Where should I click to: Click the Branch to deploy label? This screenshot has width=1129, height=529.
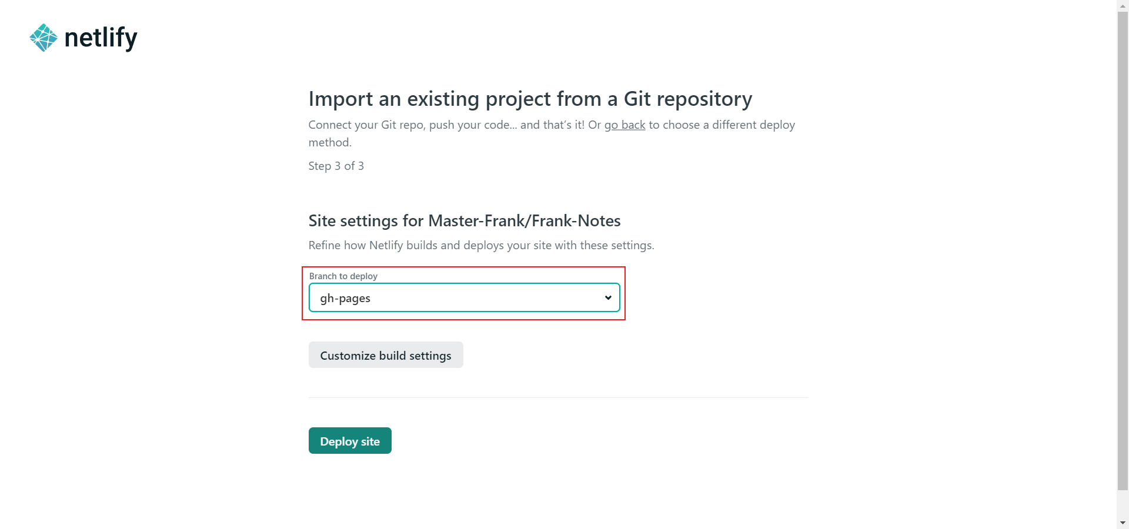pyautogui.click(x=343, y=276)
